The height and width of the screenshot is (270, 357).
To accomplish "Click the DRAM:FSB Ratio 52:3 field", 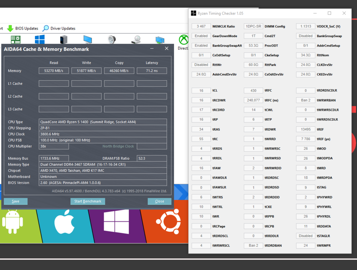I will (152, 158).
